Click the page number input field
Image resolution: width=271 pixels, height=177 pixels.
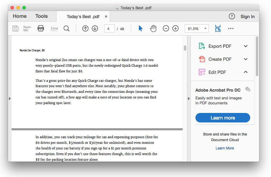[x=109, y=29]
